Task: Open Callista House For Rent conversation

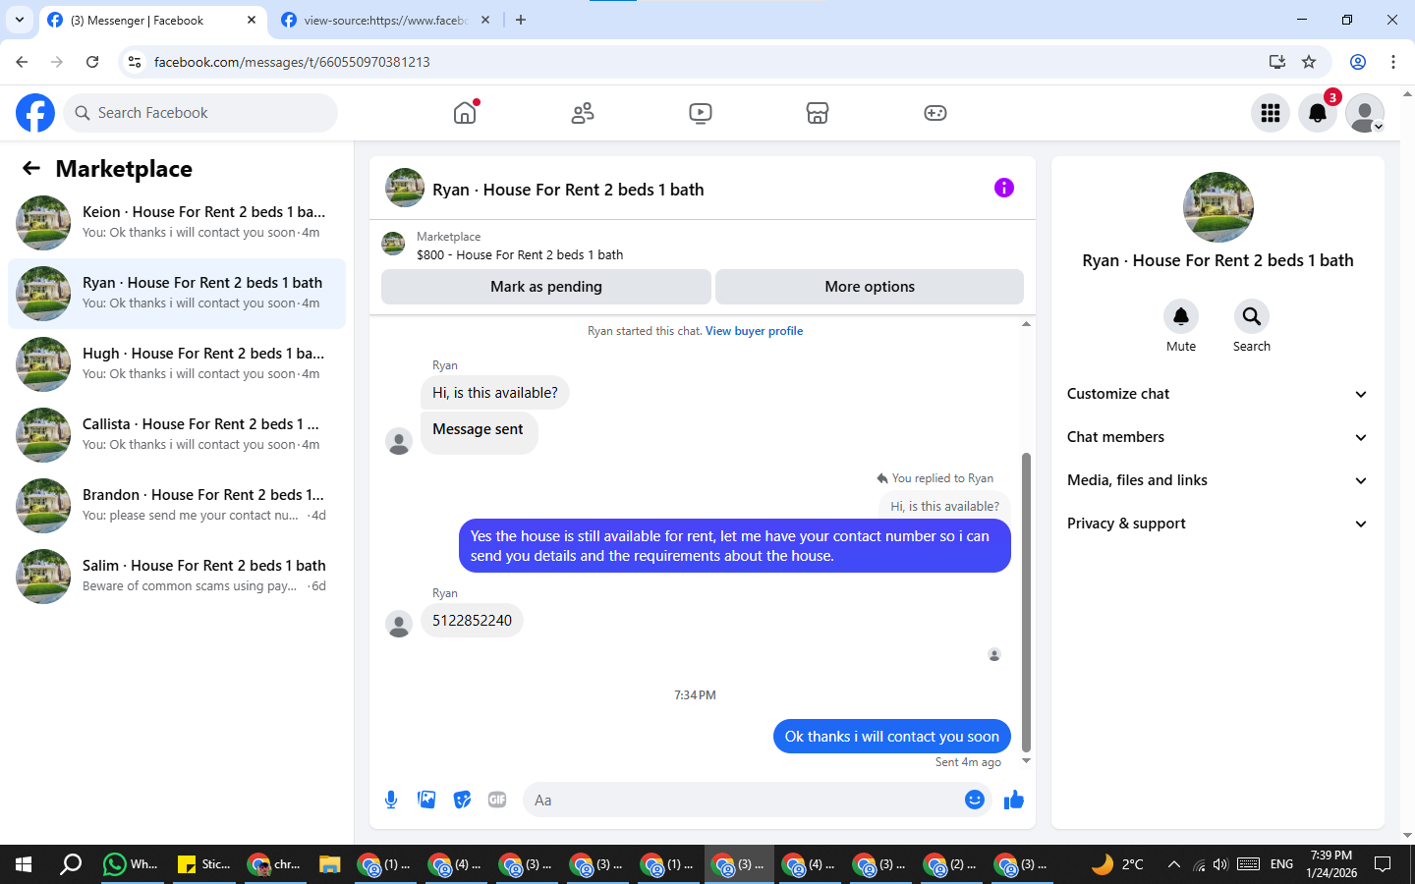Action: [177, 434]
